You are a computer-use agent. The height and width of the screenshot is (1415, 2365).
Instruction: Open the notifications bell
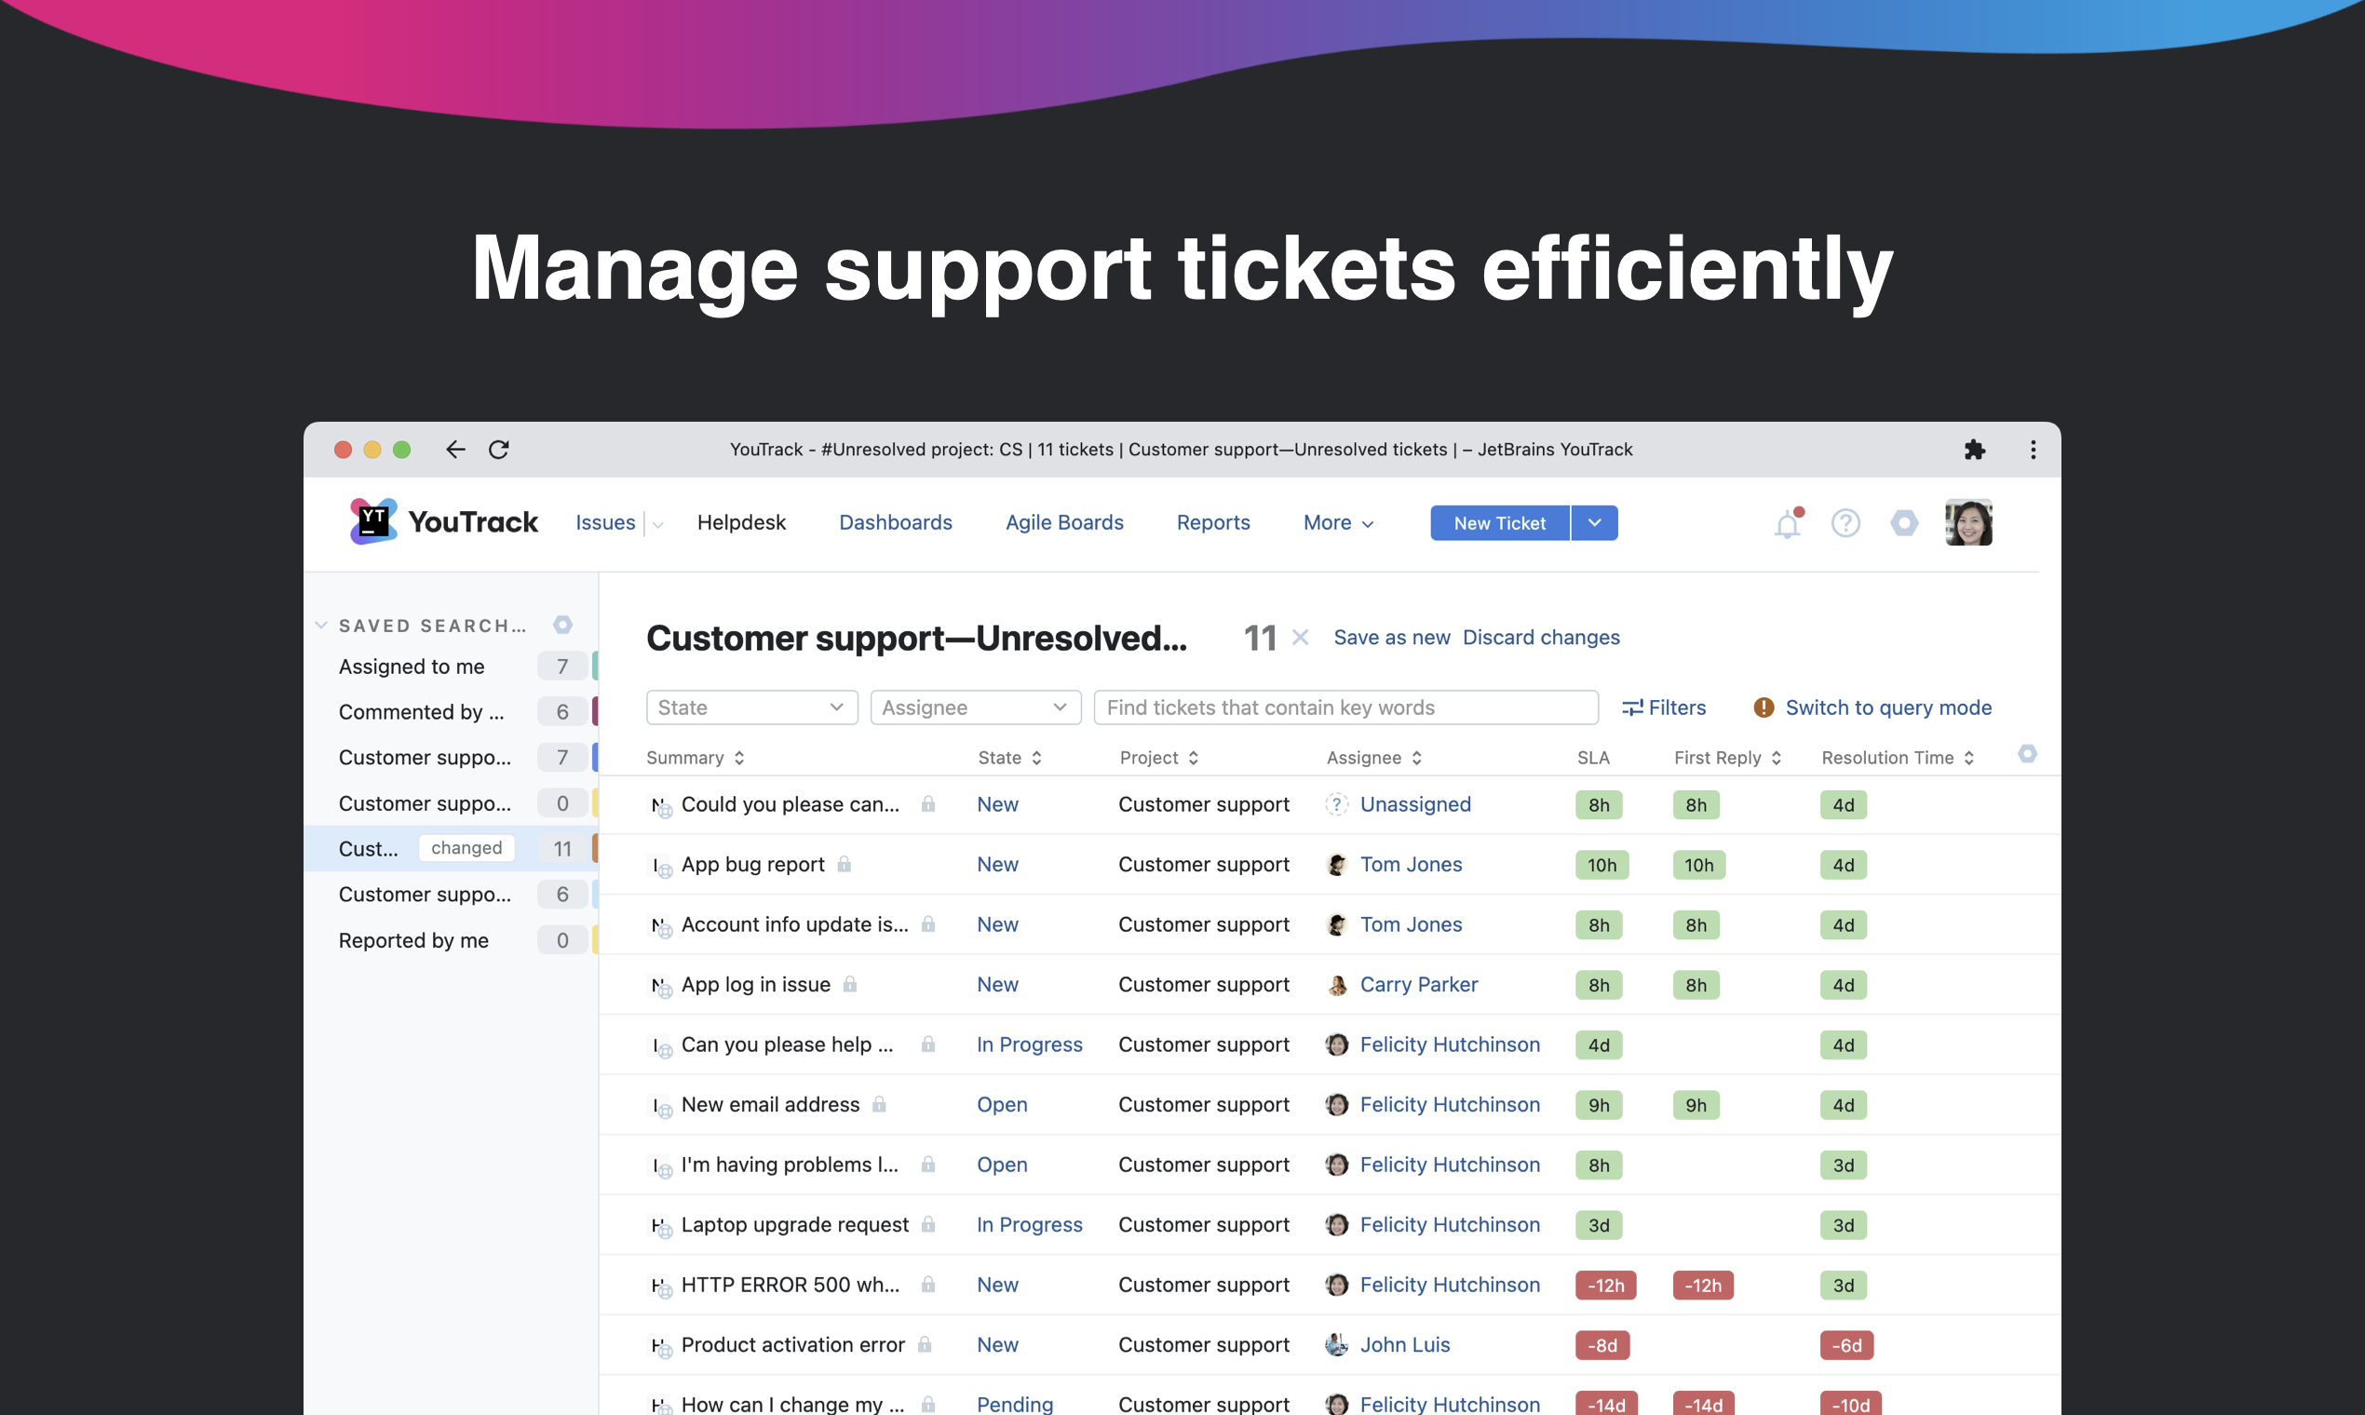point(1787,523)
